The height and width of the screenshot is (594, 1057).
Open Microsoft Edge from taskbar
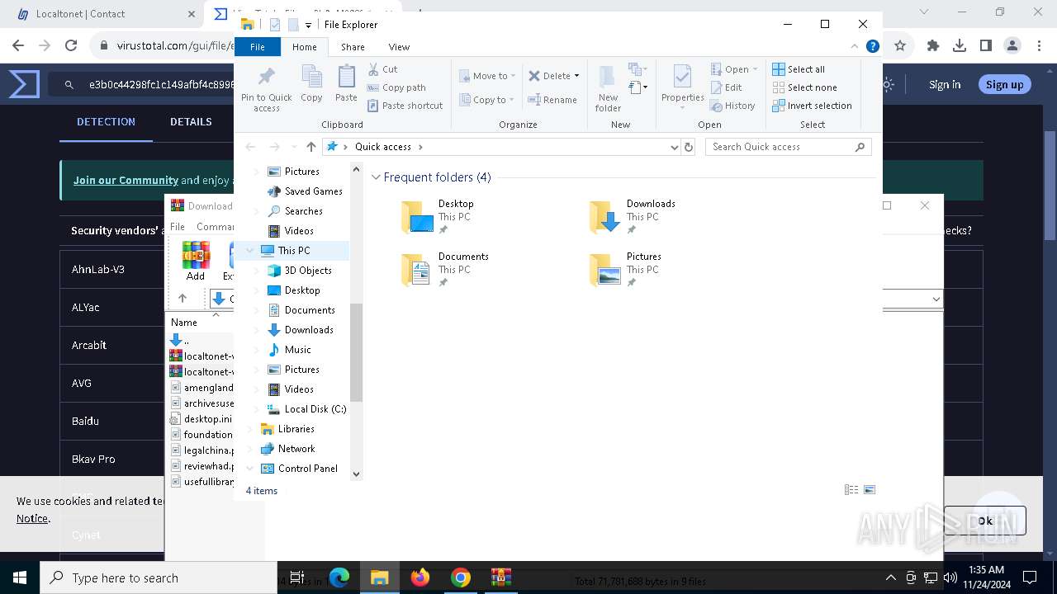(x=339, y=577)
